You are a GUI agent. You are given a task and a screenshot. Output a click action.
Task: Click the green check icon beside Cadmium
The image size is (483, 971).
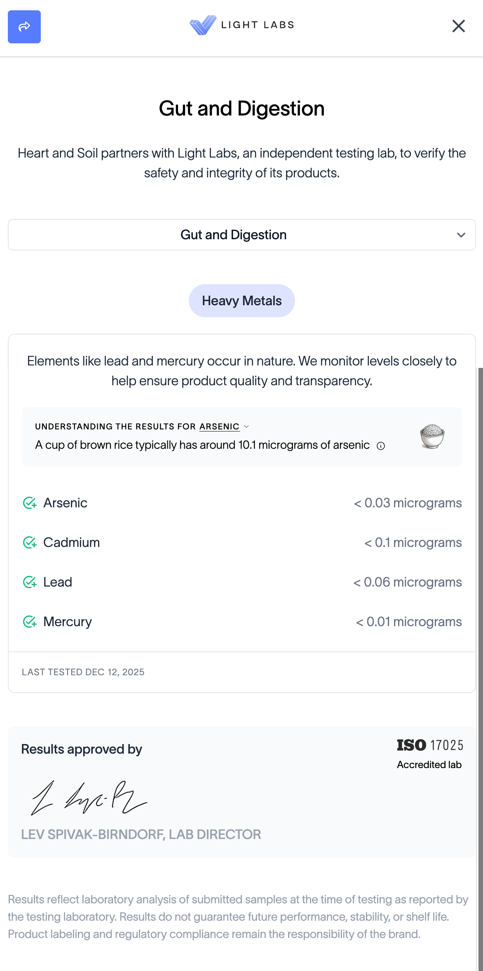click(x=30, y=543)
